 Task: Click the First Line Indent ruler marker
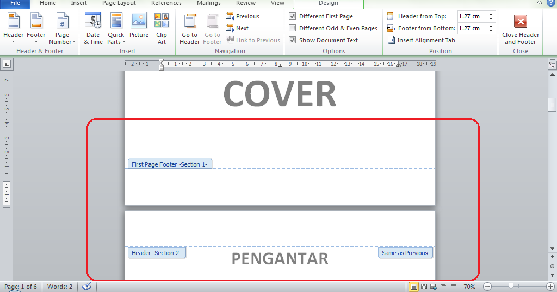(161, 62)
